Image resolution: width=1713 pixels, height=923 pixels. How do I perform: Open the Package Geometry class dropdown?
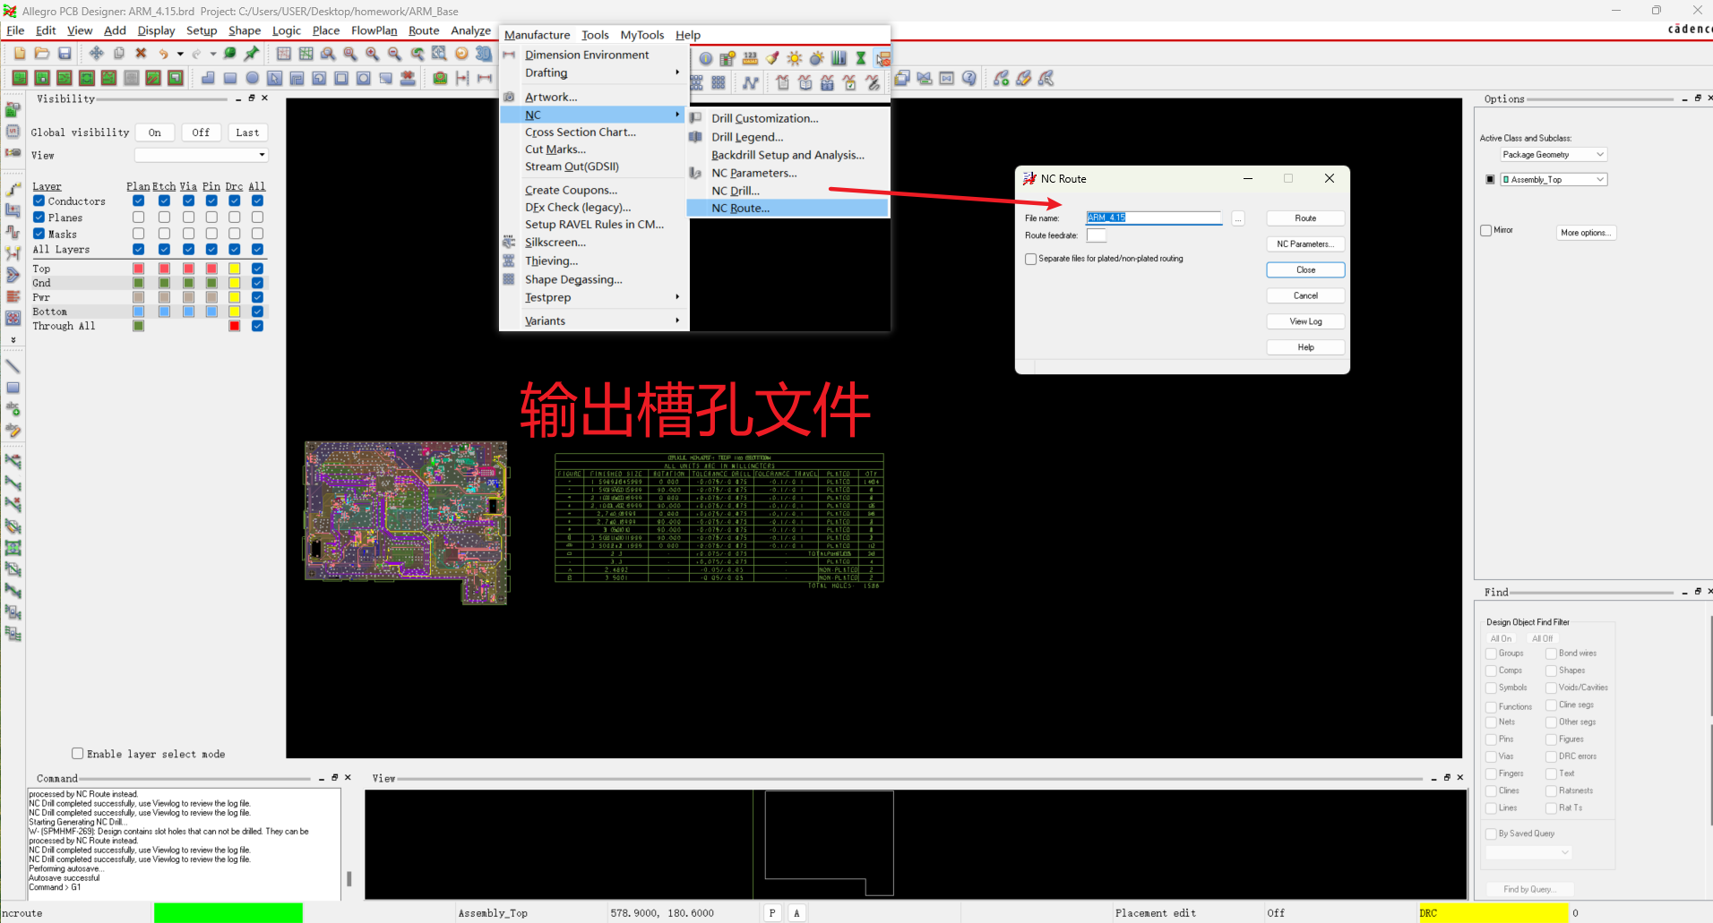coord(1554,155)
